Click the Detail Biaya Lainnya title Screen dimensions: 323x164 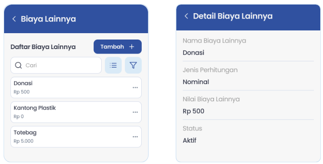click(233, 16)
